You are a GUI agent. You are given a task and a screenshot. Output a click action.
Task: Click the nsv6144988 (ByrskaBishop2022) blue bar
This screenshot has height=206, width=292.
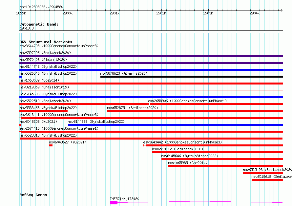coord(176,125)
